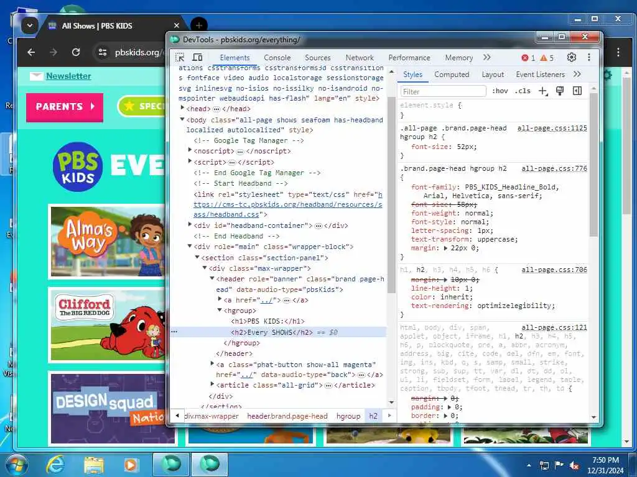Click the text-transform uppercase value
This screenshot has width=637, height=477.
497,239
